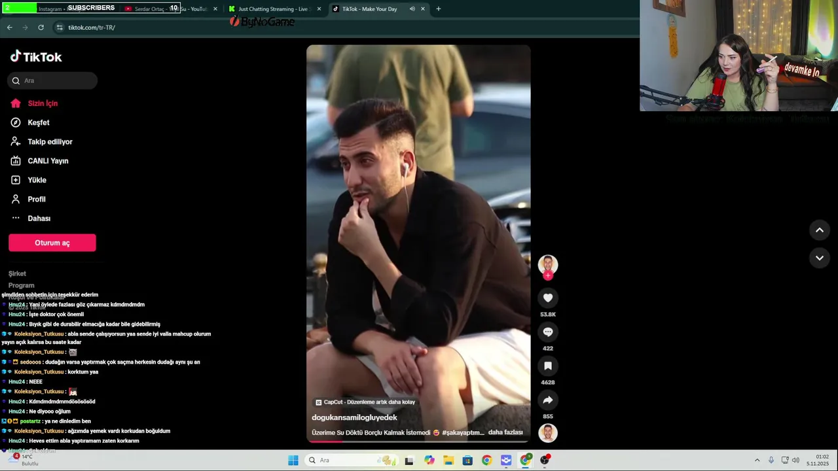Expand caption with daha fazlası
The image size is (838, 471).
point(505,432)
